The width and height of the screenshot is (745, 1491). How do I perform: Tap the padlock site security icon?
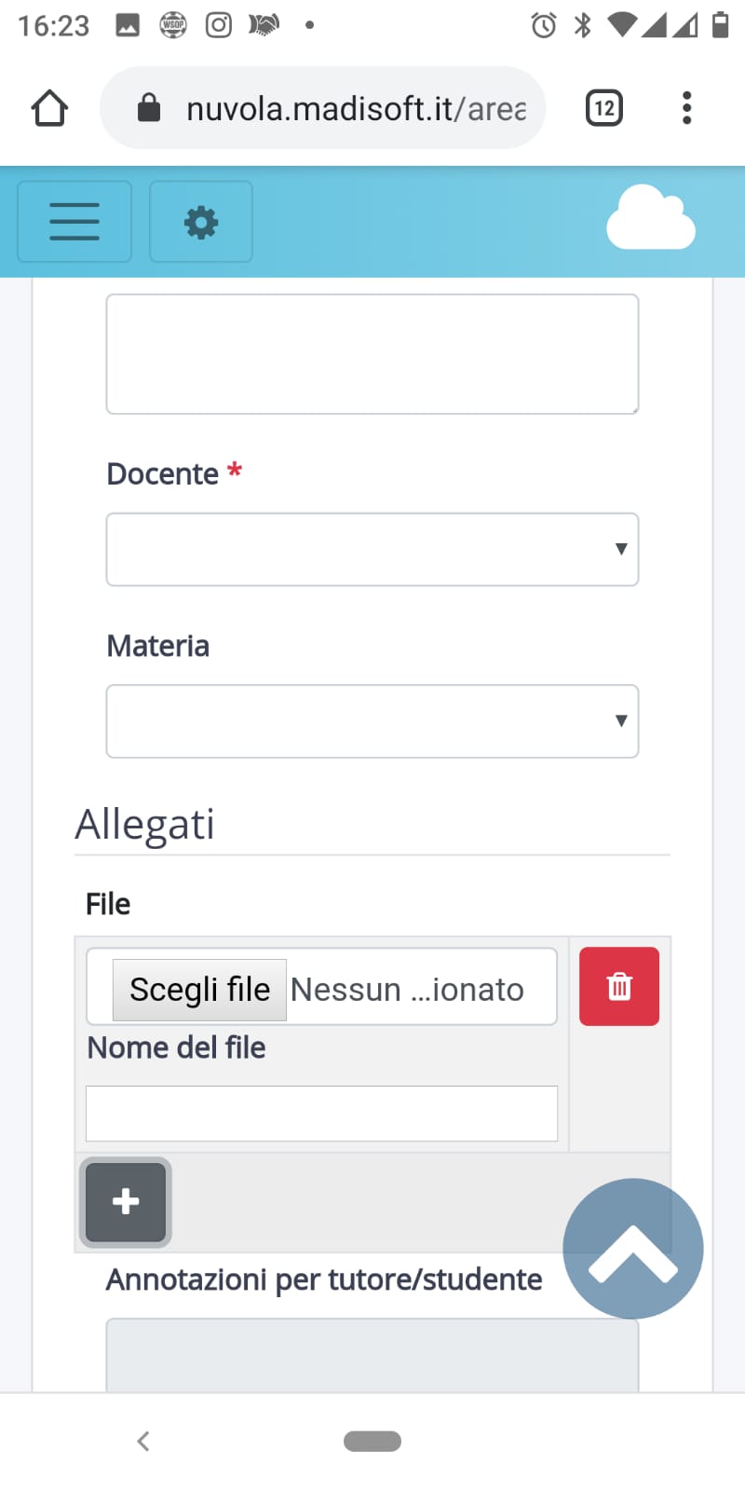point(149,108)
